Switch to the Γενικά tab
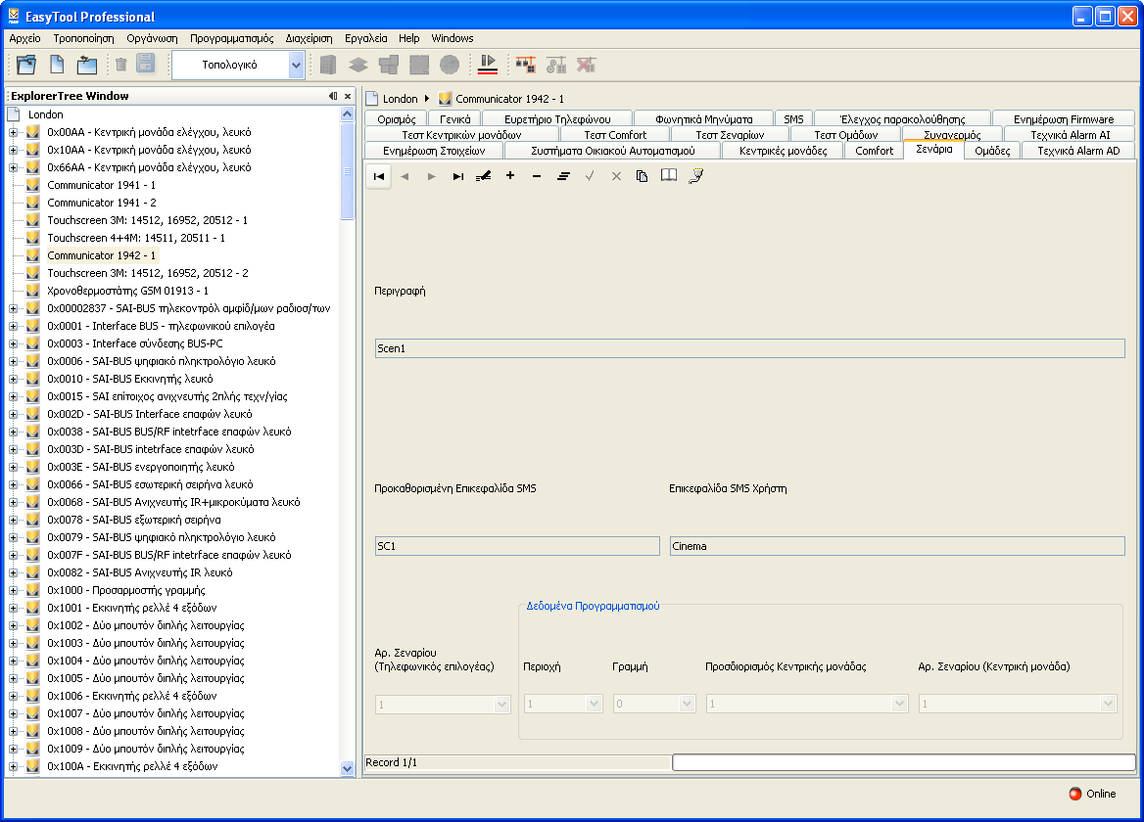This screenshot has width=1144, height=822. point(454,118)
